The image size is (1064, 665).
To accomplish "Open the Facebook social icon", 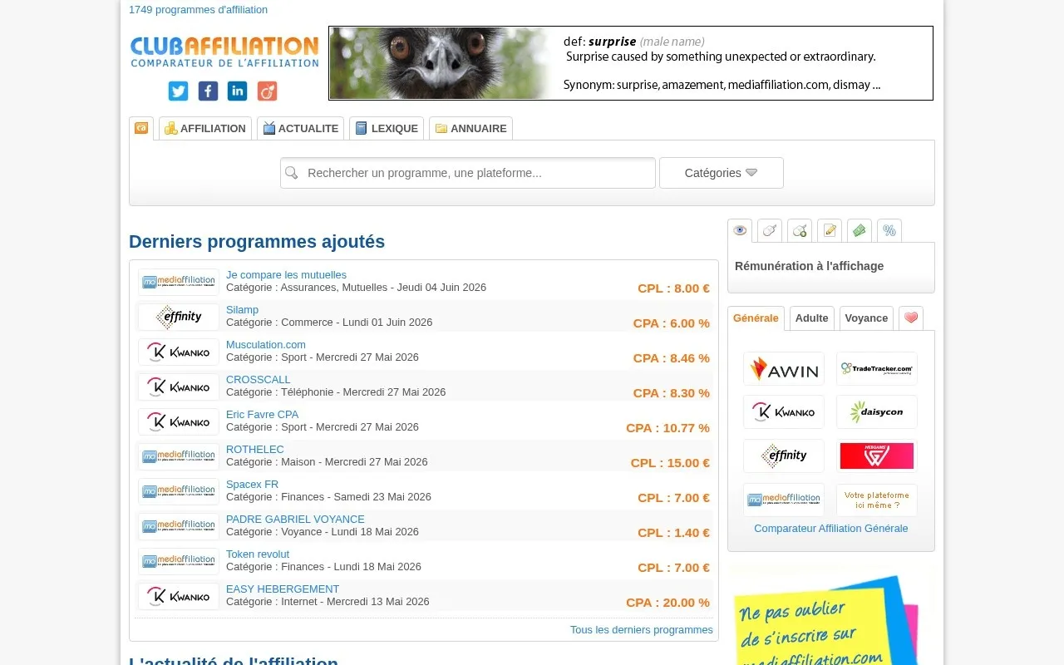I will pos(208,91).
